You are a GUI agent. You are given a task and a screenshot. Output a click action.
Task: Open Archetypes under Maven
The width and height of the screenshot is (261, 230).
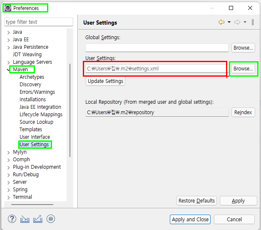pos(32,77)
